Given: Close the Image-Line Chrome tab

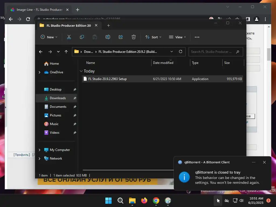Looking at the screenshot, I should (x=67, y=10).
